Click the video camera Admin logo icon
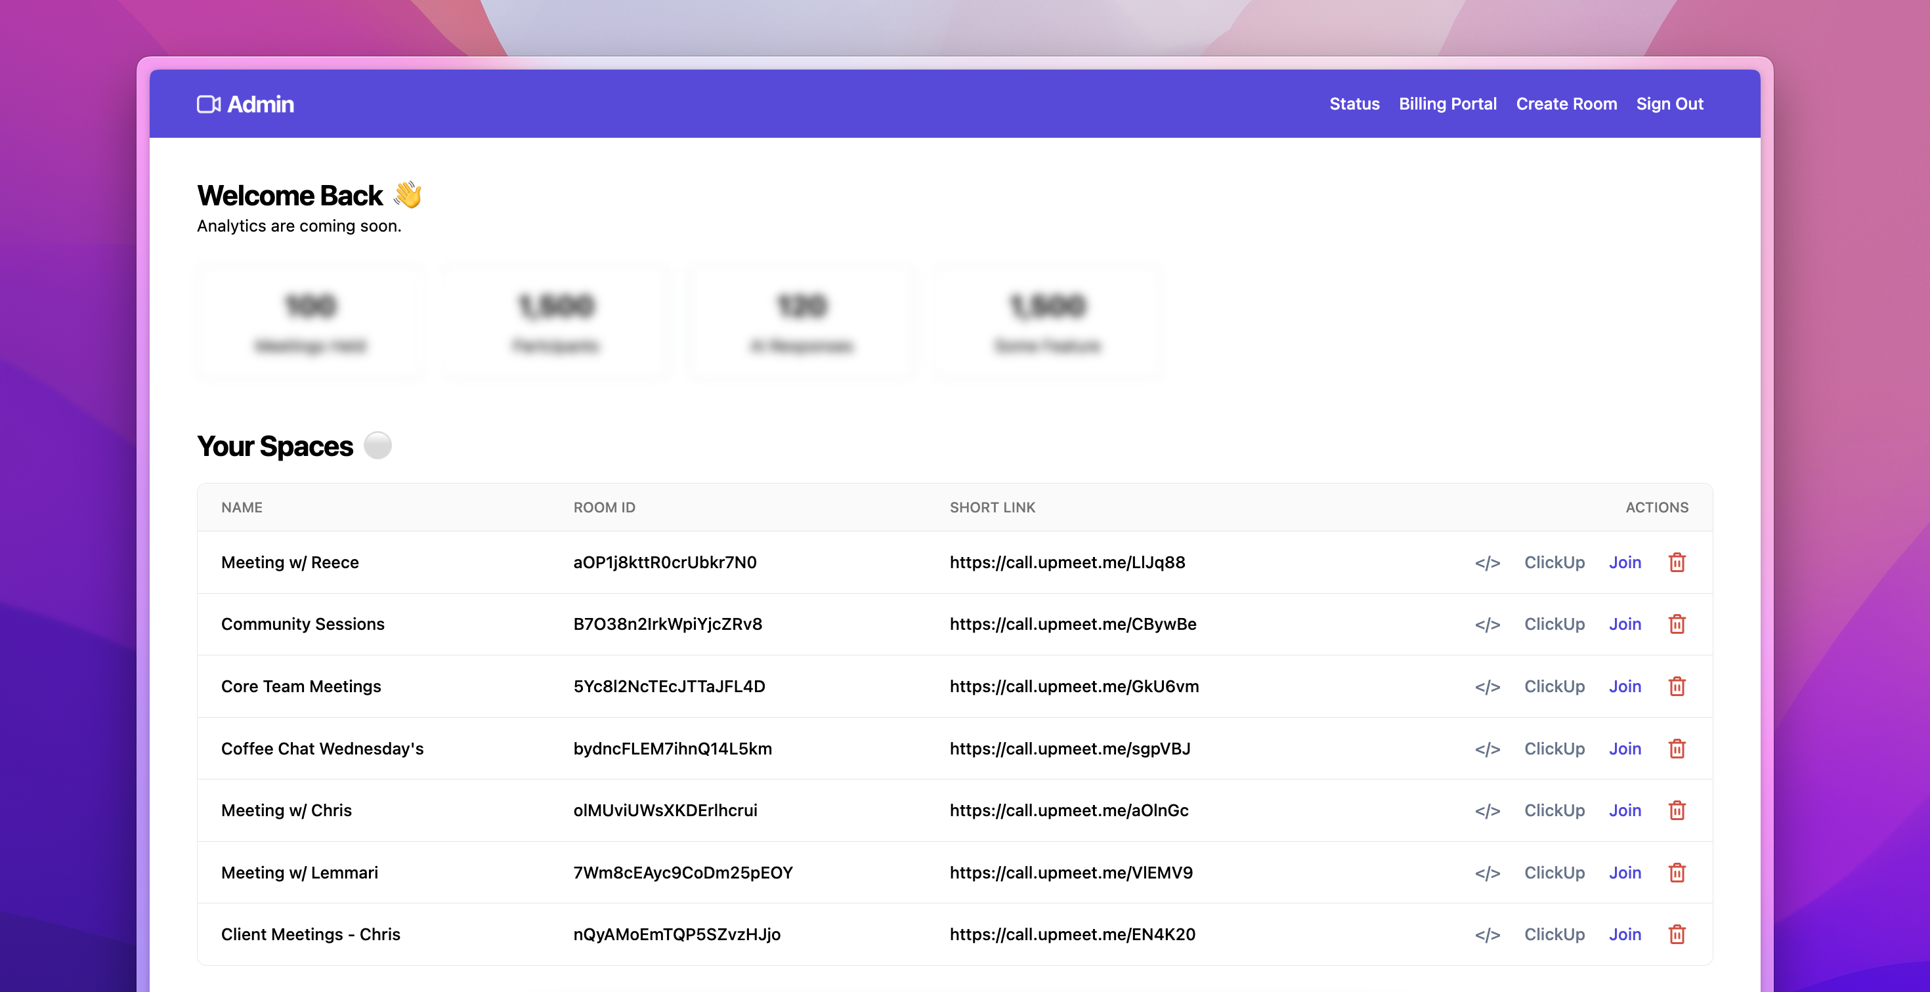The width and height of the screenshot is (1930, 992). click(208, 104)
